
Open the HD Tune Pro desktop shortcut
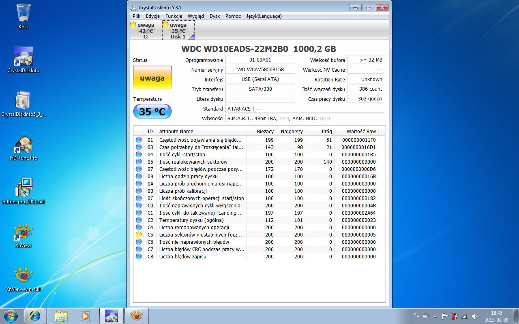click(x=24, y=147)
